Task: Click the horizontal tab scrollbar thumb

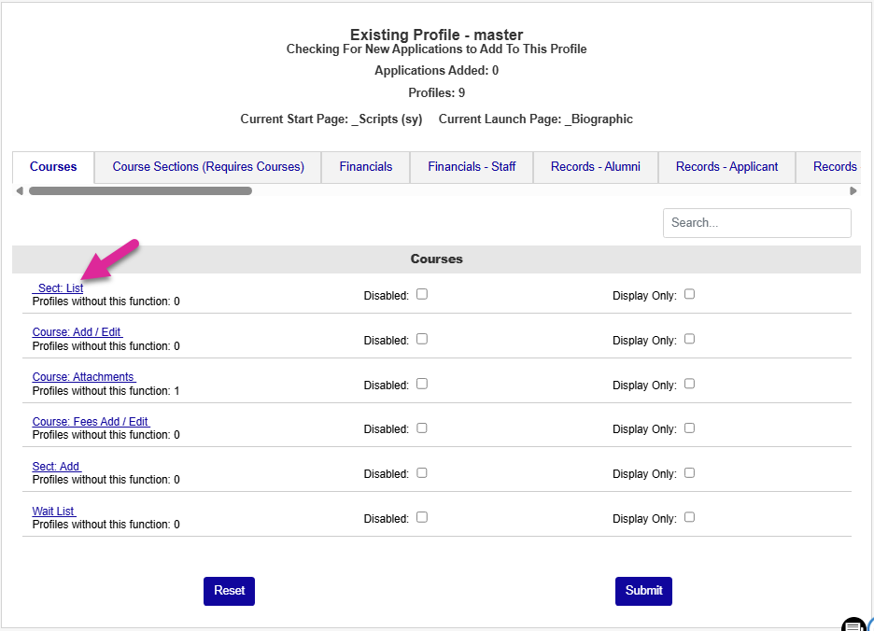Action: click(x=140, y=191)
